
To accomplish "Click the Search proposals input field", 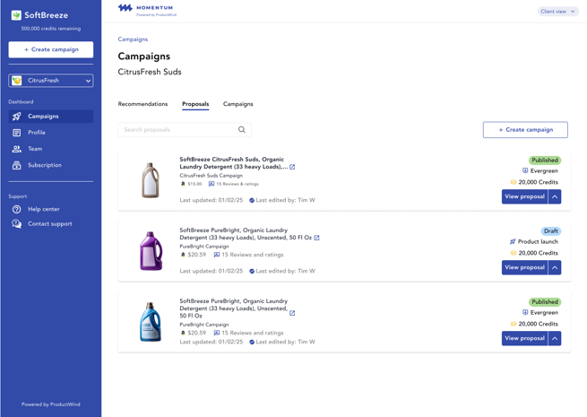I will pyautogui.click(x=185, y=130).
